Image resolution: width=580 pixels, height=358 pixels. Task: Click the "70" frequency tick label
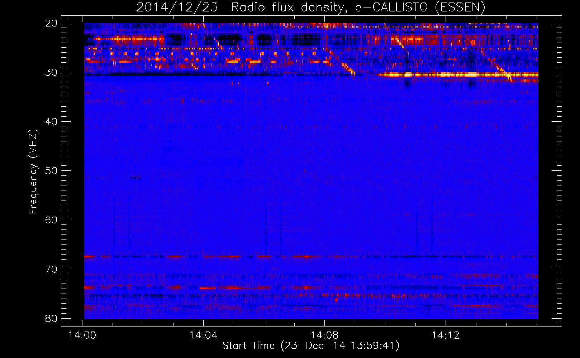coord(51,269)
